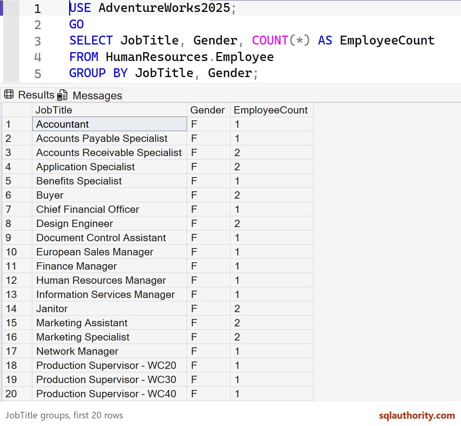Select the Marketing Specialist cell
Viewport: 461px width, 426px height.
pyautogui.click(x=109, y=337)
